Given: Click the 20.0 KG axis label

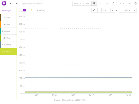Looking at the screenshot, I should click(x=22, y=78).
